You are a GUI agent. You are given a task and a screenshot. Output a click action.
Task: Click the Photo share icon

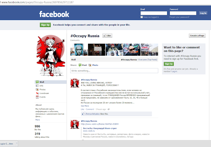[90, 65]
